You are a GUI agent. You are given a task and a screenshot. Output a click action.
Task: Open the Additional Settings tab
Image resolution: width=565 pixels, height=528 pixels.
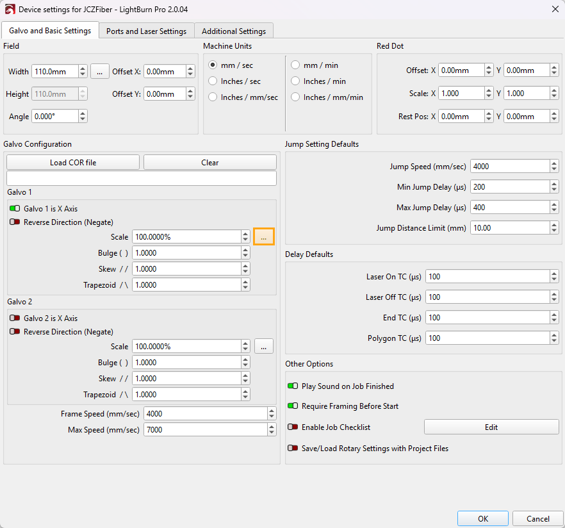[x=234, y=31]
